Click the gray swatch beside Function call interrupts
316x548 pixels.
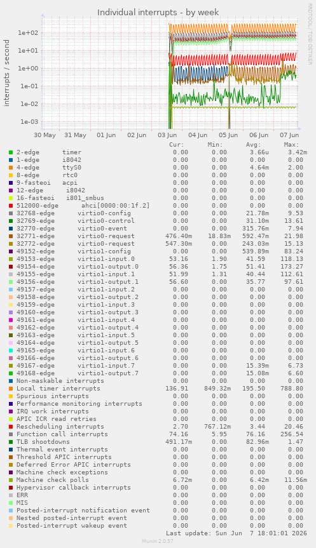click(x=11, y=434)
